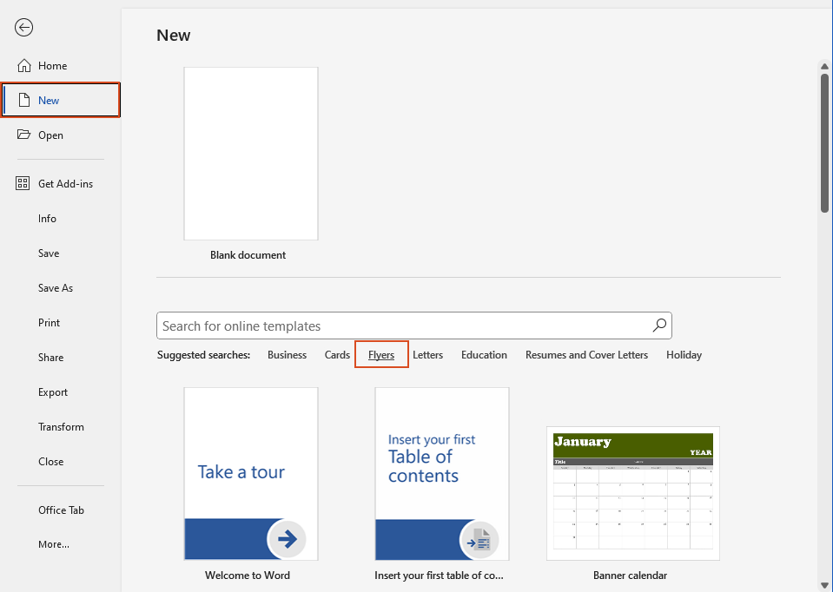This screenshot has height=592, width=833.
Task: Click the Get Add-ins icon
Action: (x=22, y=183)
